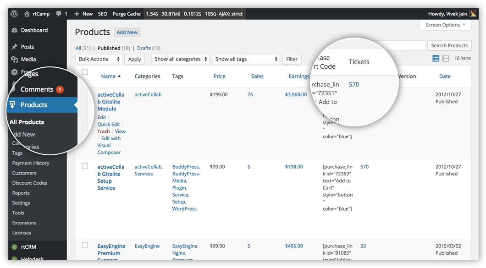486x268 pixels.
Task: Click the Dashboard gauge icon
Action: pyautogui.click(x=15, y=30)
